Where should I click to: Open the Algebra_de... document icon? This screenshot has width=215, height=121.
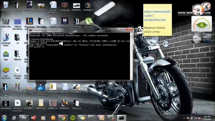pyautogui.click(x=53, y=88)
